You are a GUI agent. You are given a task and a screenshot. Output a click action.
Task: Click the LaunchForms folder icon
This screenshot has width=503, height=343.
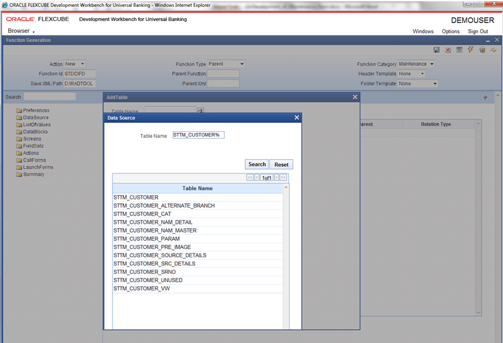tap(19, 167)
